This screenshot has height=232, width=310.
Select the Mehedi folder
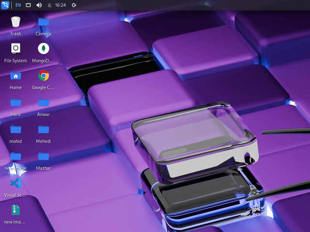pos(44,130)
